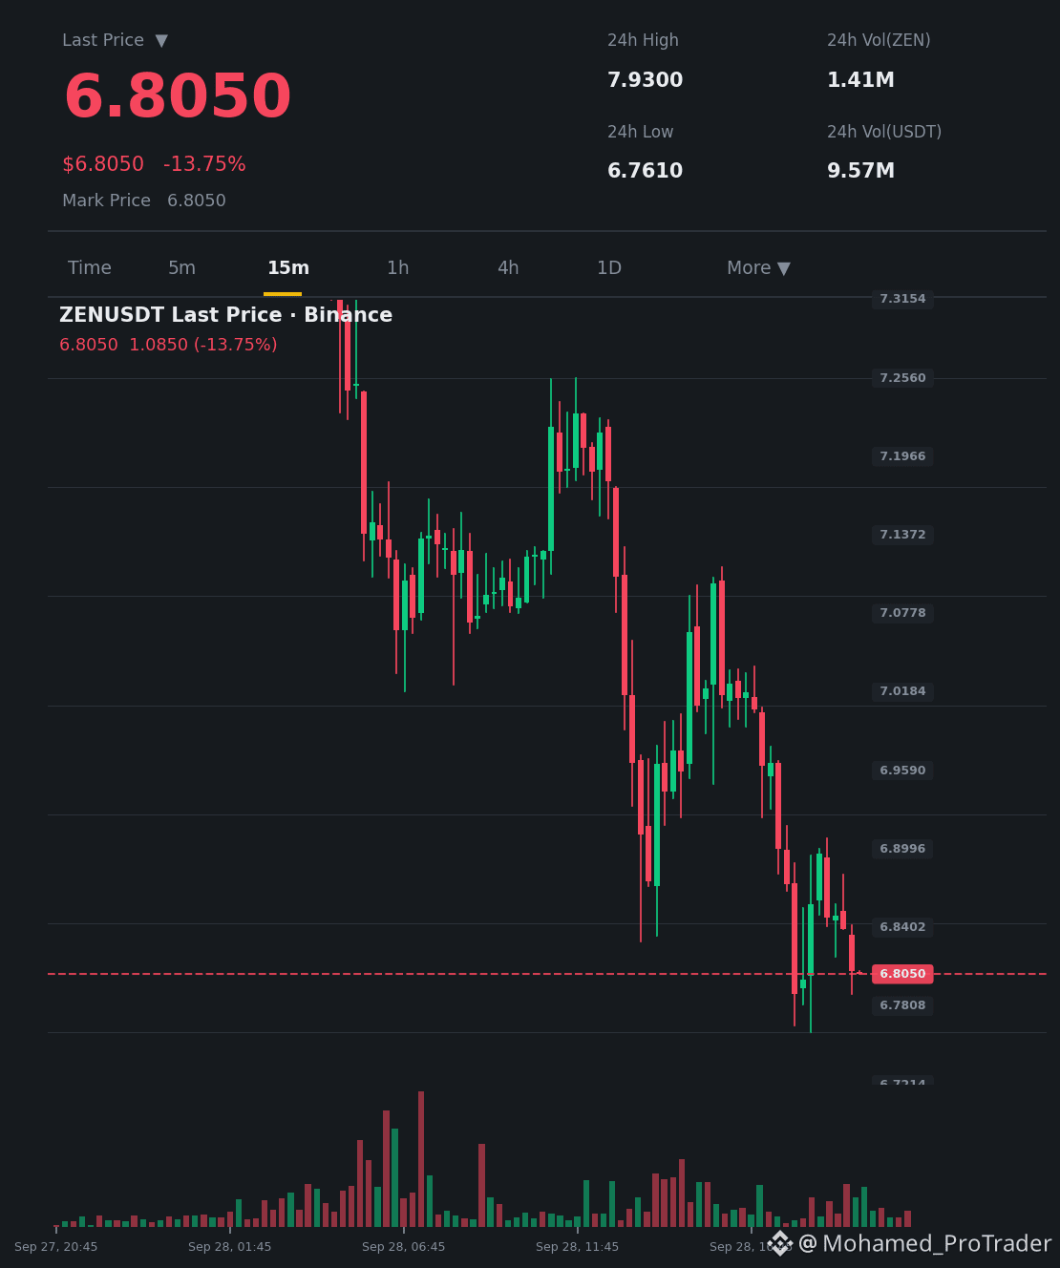
Task: Click the tallest red volume bar
Action: (x=421, y=1159)
